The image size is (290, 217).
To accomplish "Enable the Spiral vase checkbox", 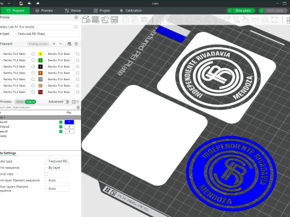I will 46,174.
